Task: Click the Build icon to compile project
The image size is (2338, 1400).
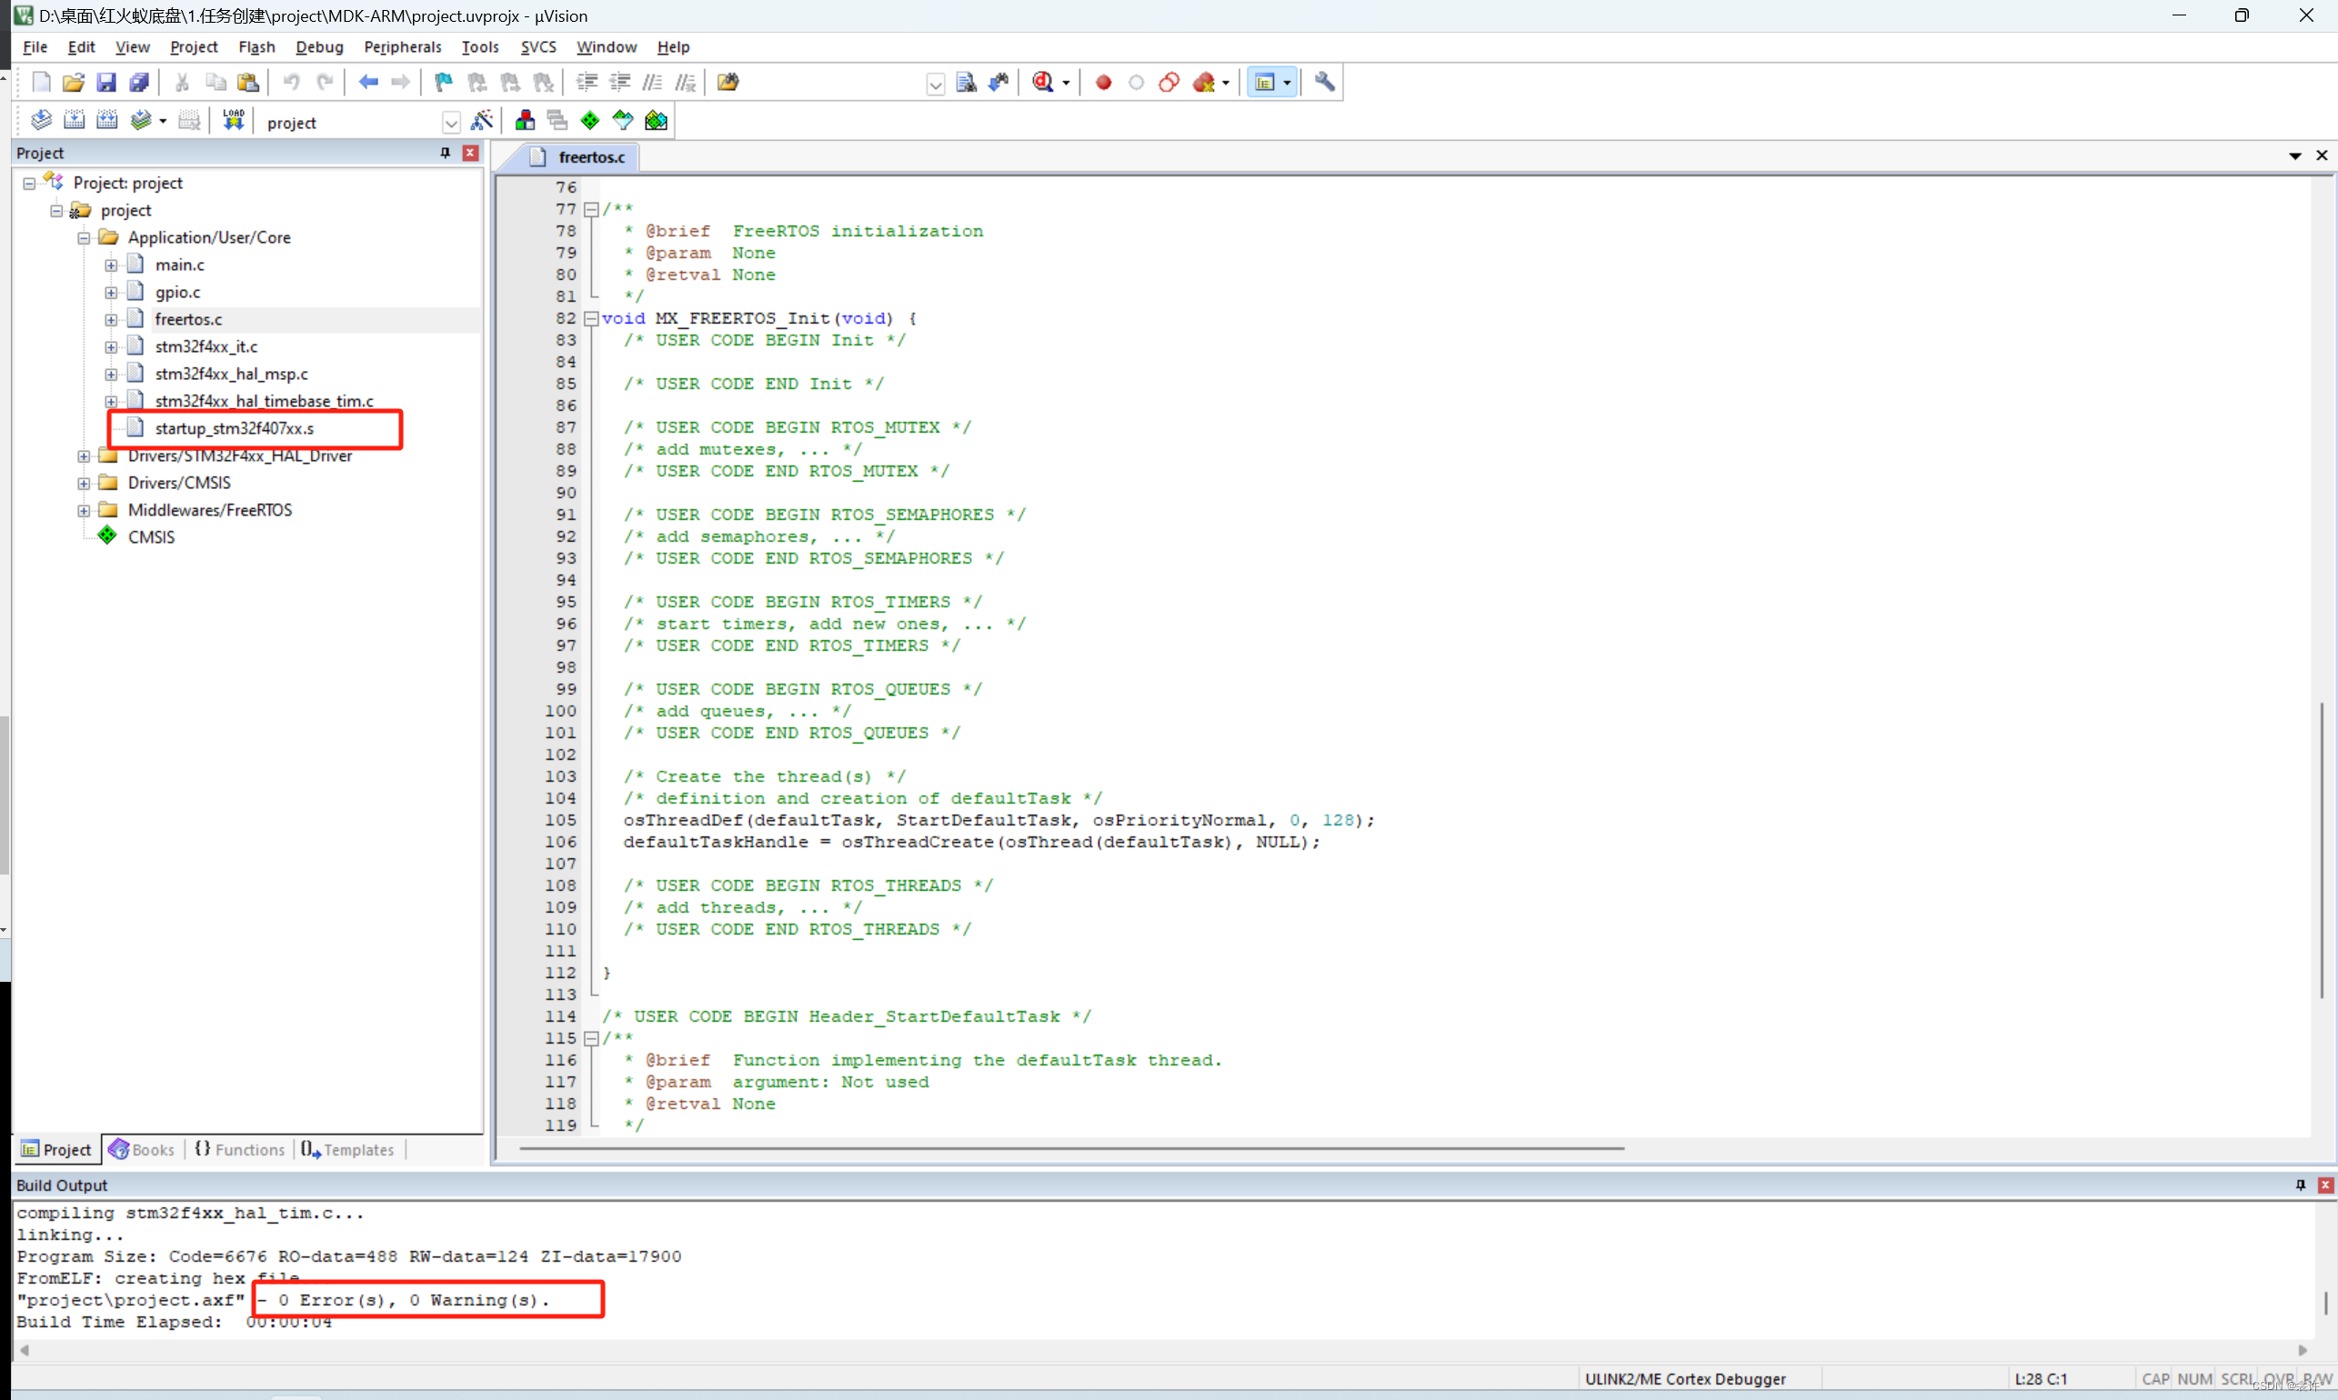Action: pyautogui.click(x=74, y=120)
